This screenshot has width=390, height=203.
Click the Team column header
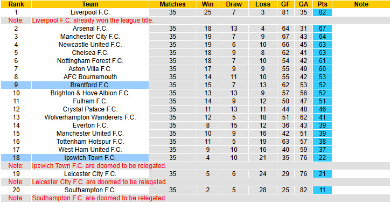(90, 4)
